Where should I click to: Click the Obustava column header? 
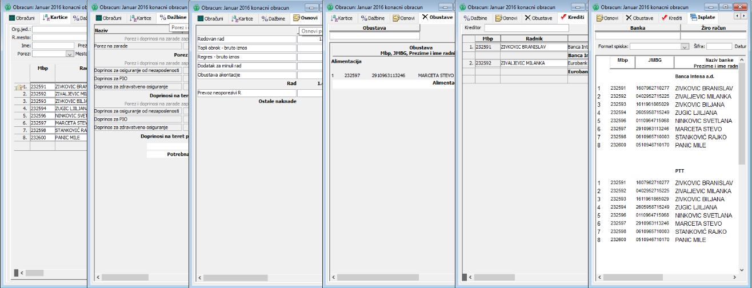[x=374, y=28]
